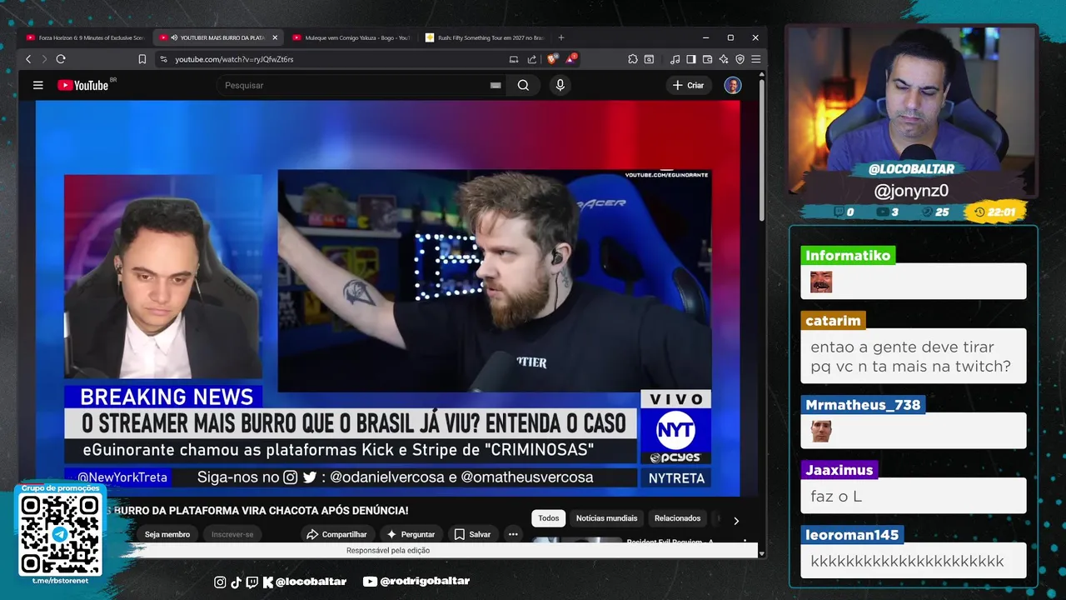Close the YOUTUBER MAIS BURRO tab
Image resolution: width=1066 pixels, height=600 pixels.
tap(275, 37)
